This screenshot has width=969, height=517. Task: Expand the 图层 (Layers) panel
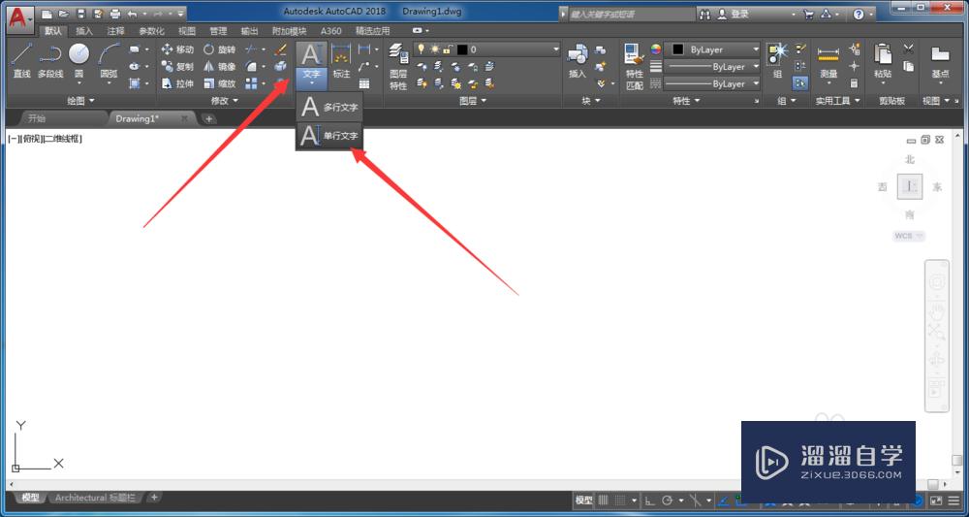click(474, 100)
